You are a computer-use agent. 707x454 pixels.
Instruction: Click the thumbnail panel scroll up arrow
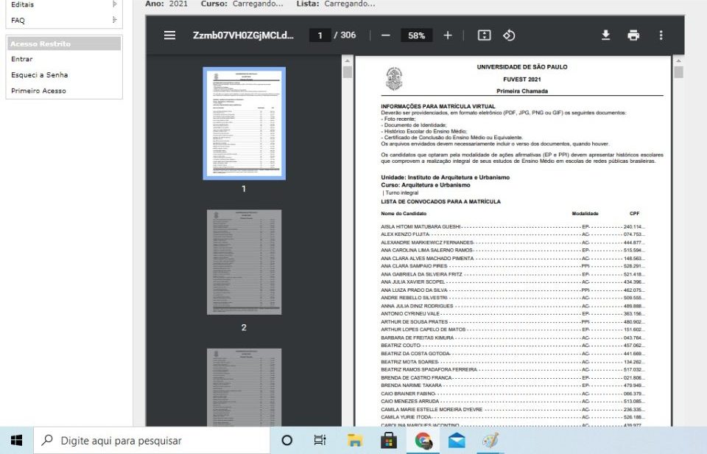coord(347,60)
